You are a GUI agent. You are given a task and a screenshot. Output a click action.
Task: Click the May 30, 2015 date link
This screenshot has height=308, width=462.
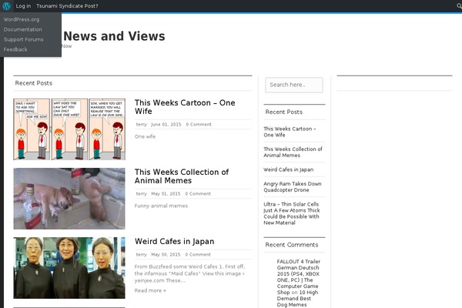coord(166,254)
